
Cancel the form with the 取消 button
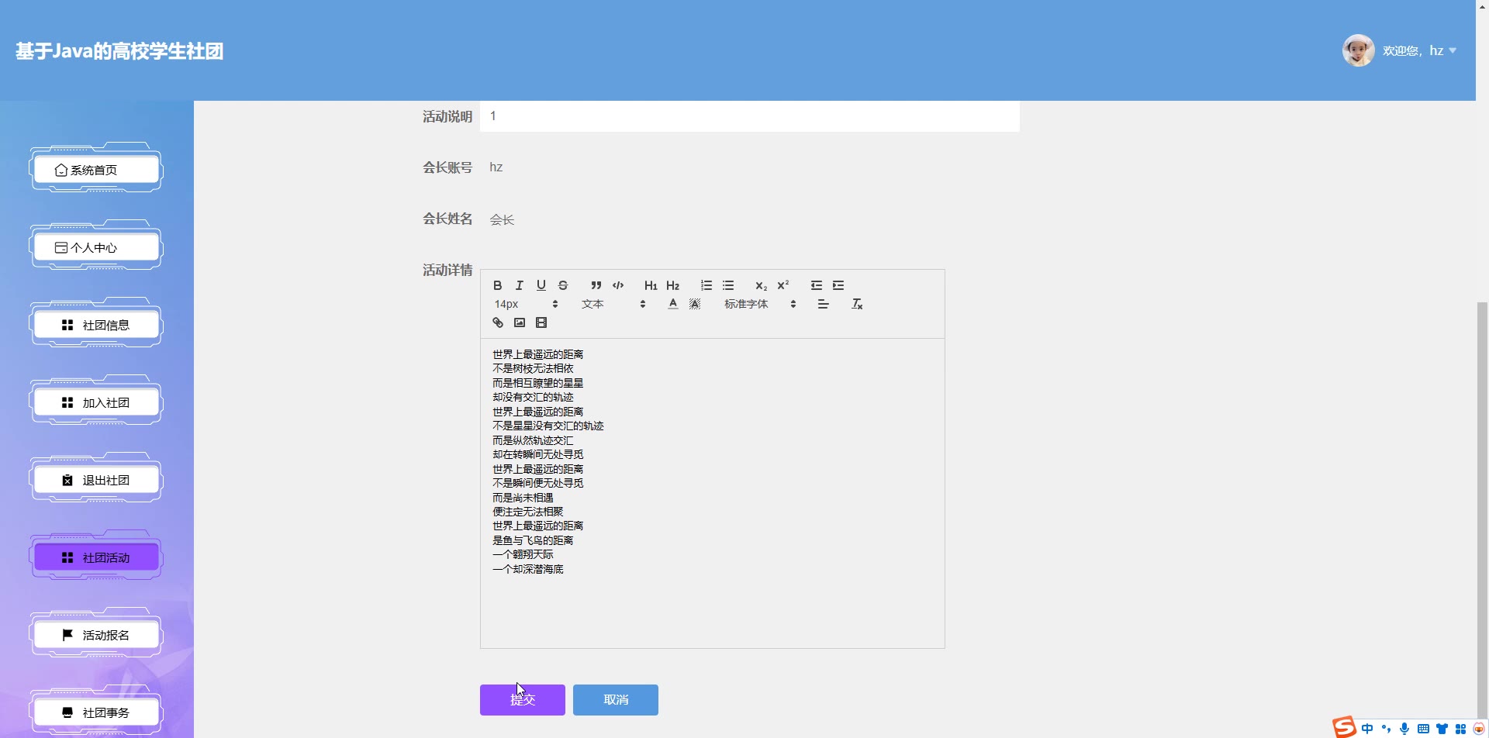pyautogui.click(x=616, y=700)
